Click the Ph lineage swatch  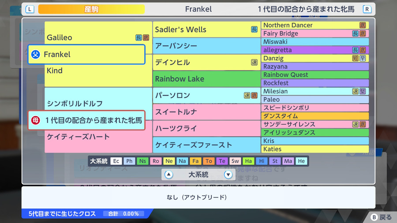[x=129, y=161]
